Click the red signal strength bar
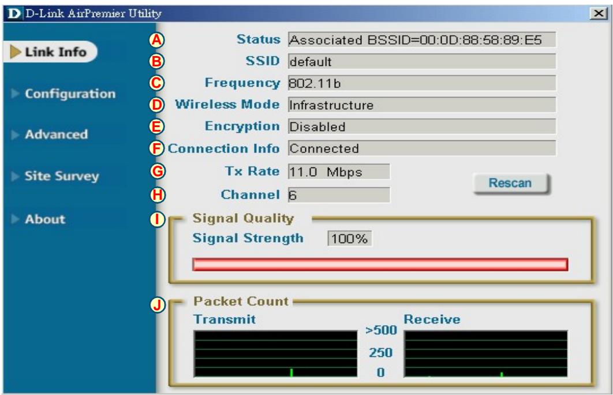The width and height of the screenshot is (613, 395). 380,264
